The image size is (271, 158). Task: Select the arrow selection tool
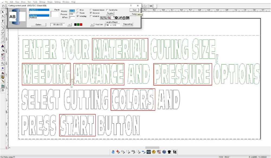(x=3, y=11)
